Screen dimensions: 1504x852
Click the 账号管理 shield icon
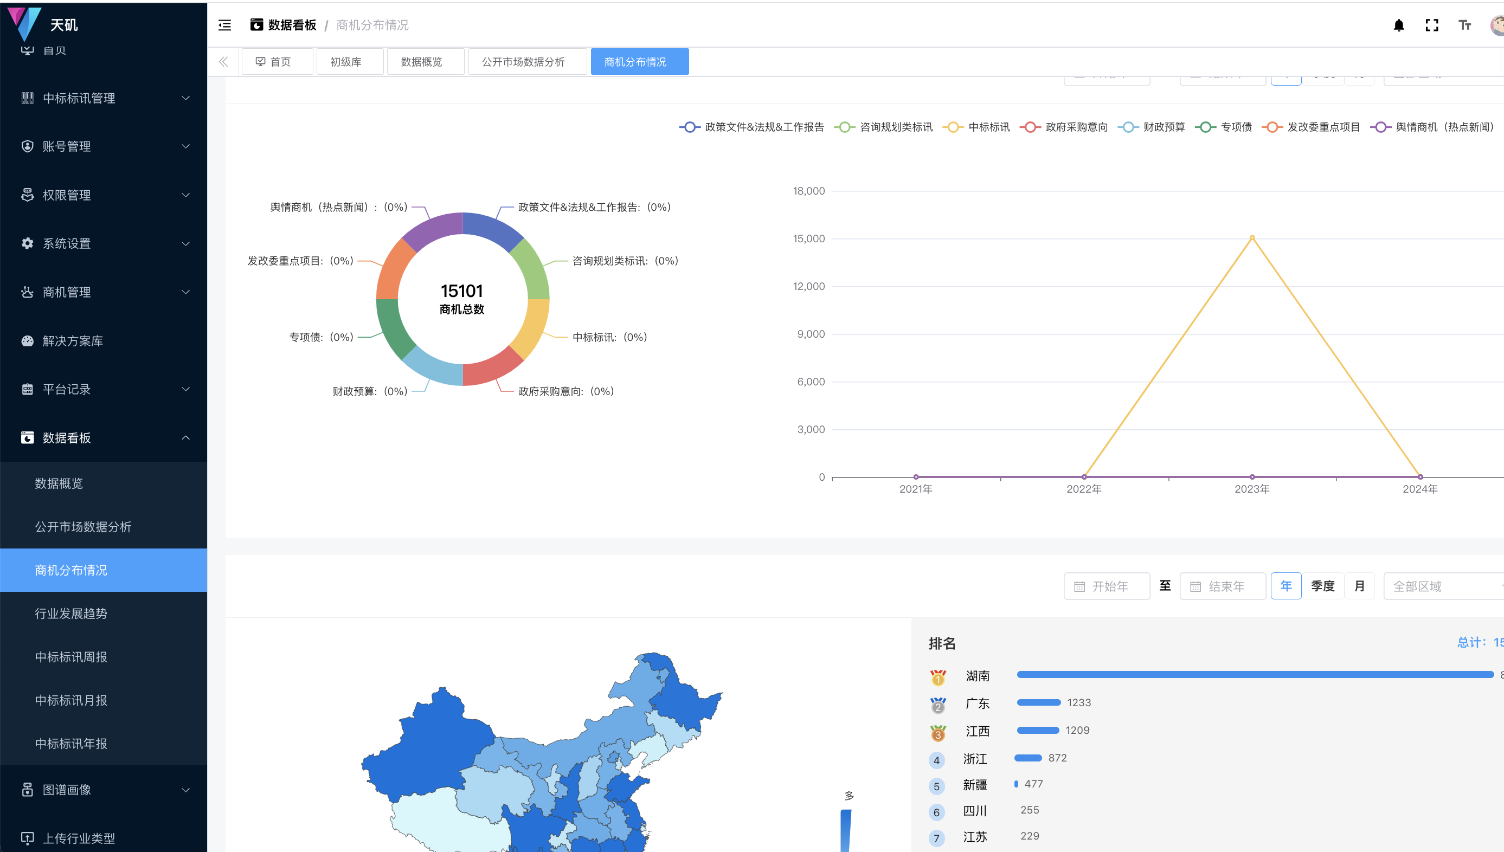[x=28, y=146]
